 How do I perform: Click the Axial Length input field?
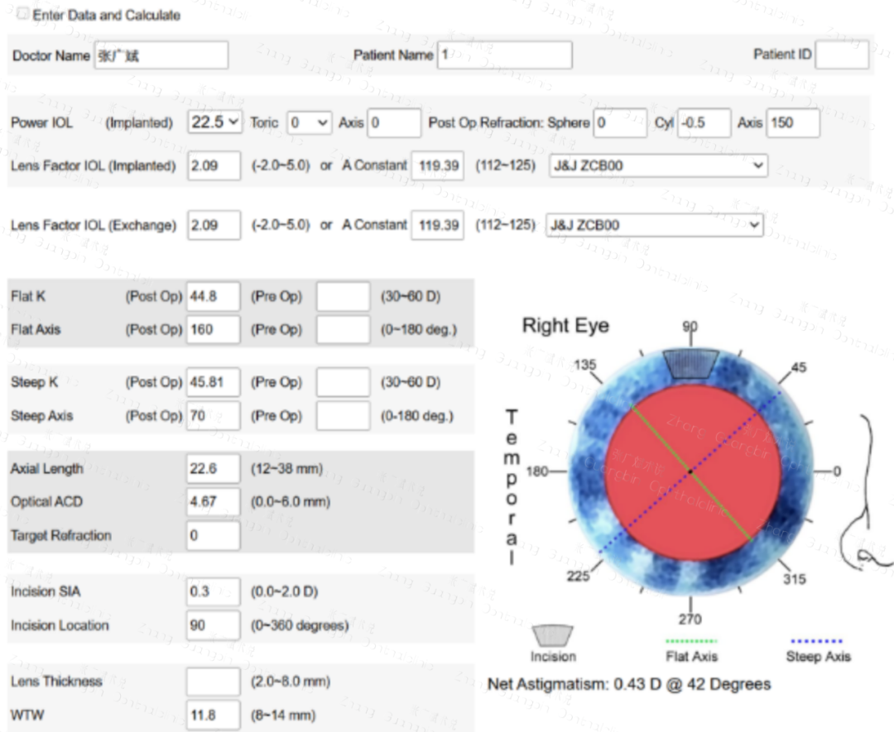(x=214, y=468)
